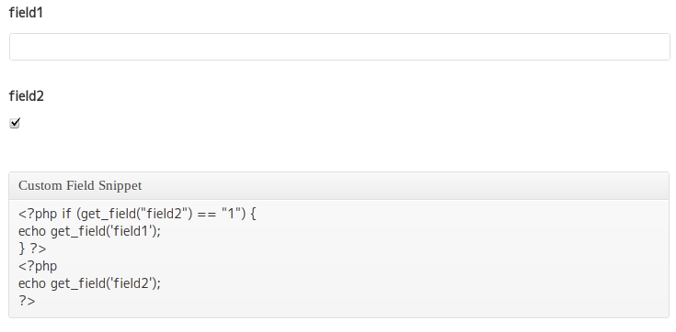Click the final "?>" closing tag line
676x332 pixels.
(x=27, y=301)
